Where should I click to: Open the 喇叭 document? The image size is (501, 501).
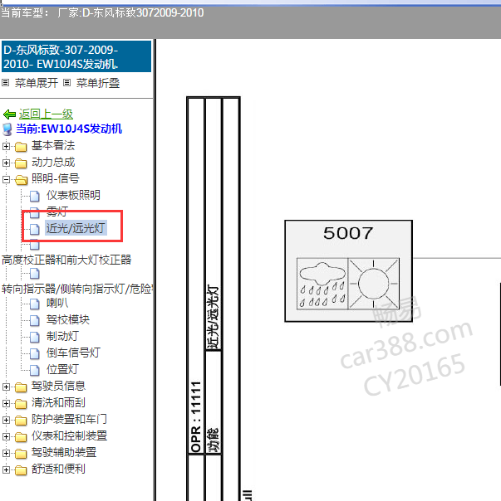pos(57,303)
